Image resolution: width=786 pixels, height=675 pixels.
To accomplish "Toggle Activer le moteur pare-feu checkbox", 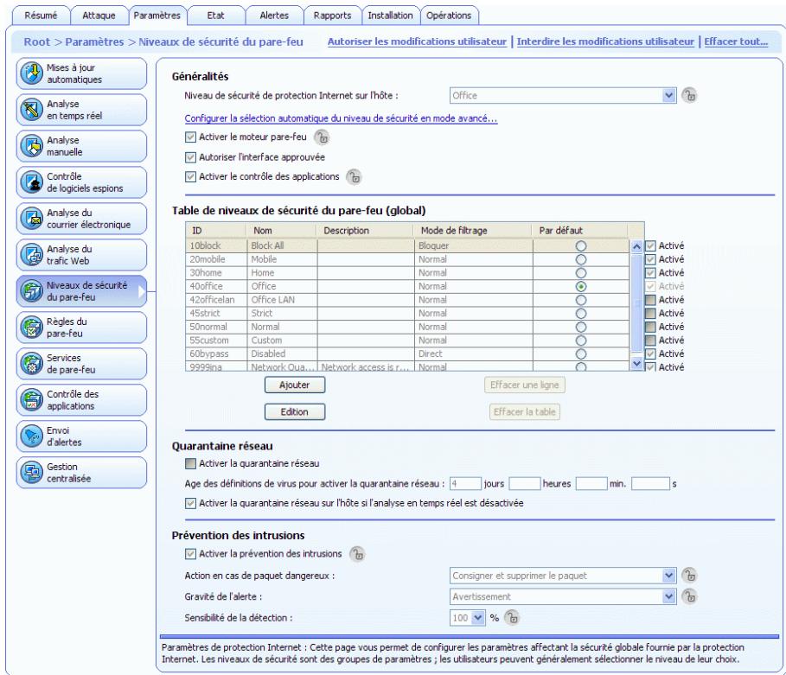I will point(190,137).
